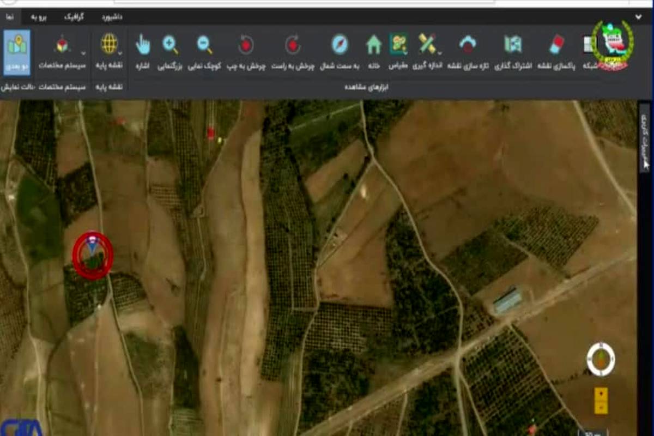654x436 pixels.
Task: Open map sharing (اشتراک گذاری) tool
Action: (x=513, y=45)
